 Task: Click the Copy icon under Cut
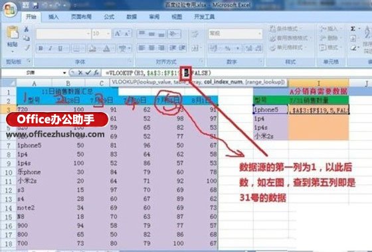pos(27,38)
